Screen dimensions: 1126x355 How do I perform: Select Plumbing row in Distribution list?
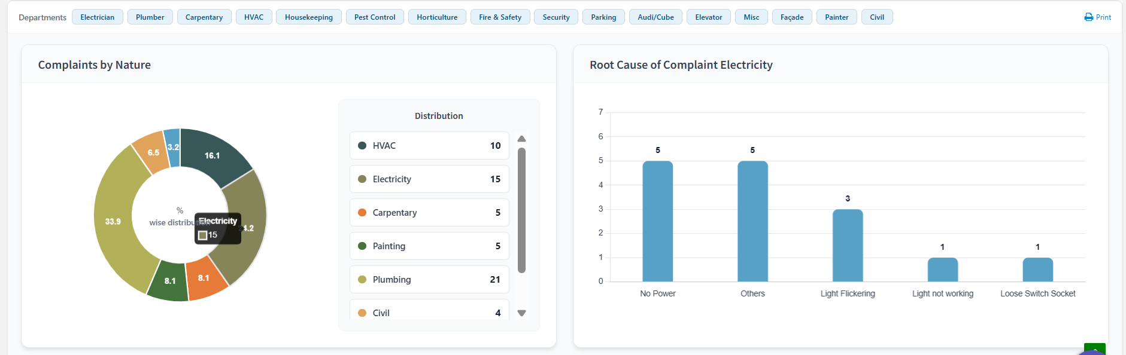429,280
